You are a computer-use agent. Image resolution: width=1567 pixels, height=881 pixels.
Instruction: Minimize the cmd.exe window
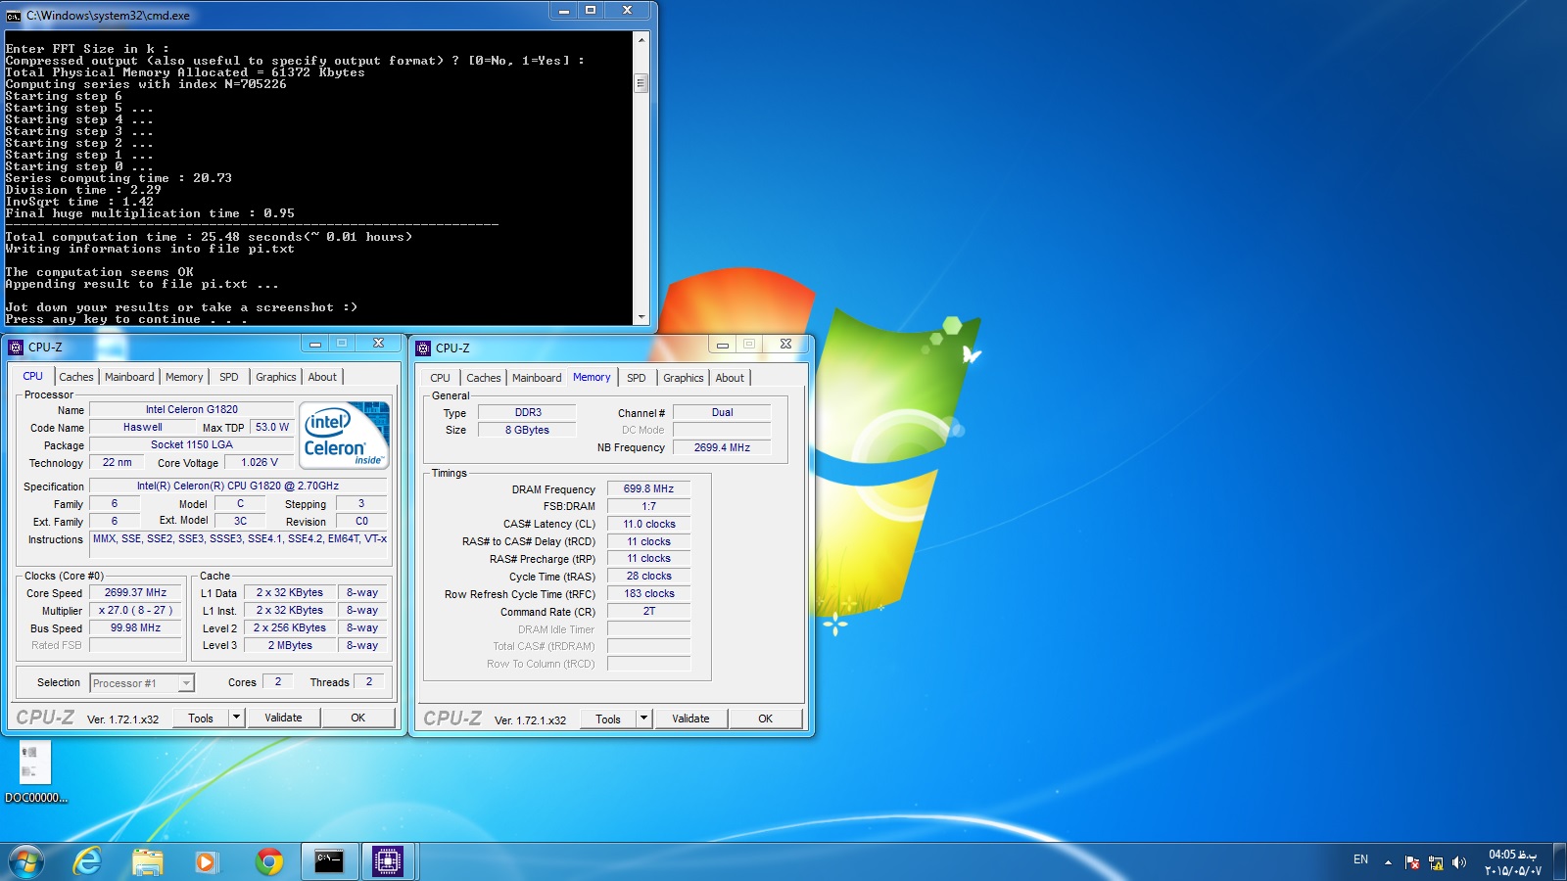[564, 11]
